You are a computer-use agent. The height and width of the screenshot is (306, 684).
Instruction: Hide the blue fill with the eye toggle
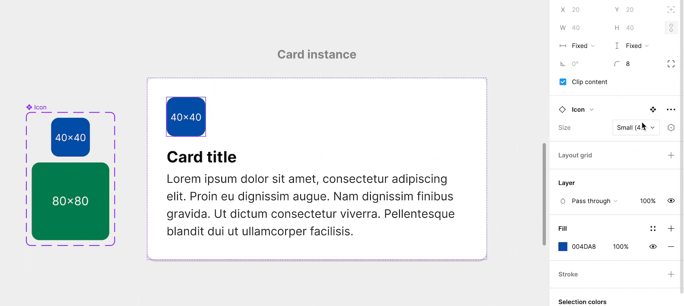coord(653,246)
